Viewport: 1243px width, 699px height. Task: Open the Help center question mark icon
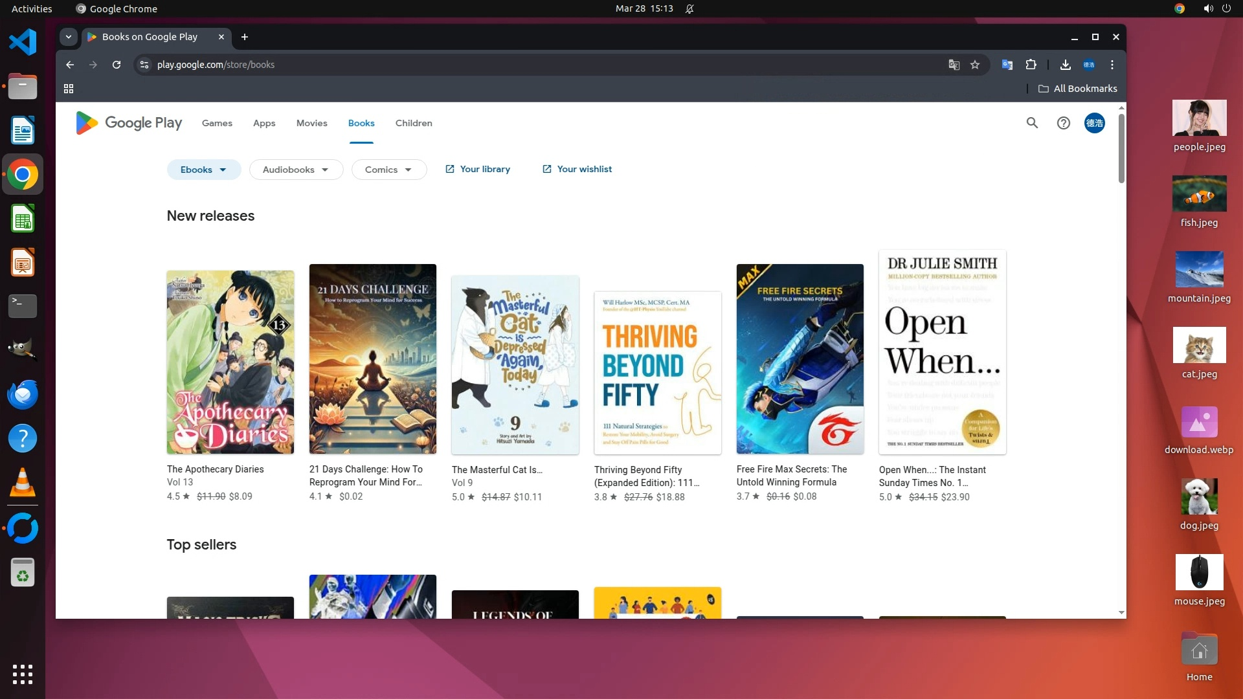pyautogui.click(x=1063, y=123)
